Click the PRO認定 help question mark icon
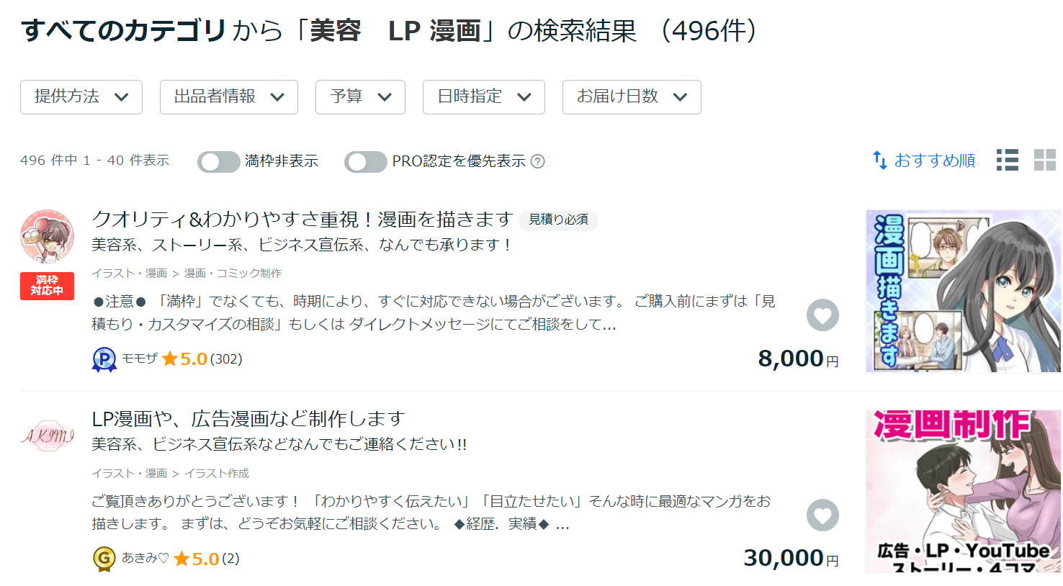This screenshot has height=586, width=1063. [x=538, y=161]
